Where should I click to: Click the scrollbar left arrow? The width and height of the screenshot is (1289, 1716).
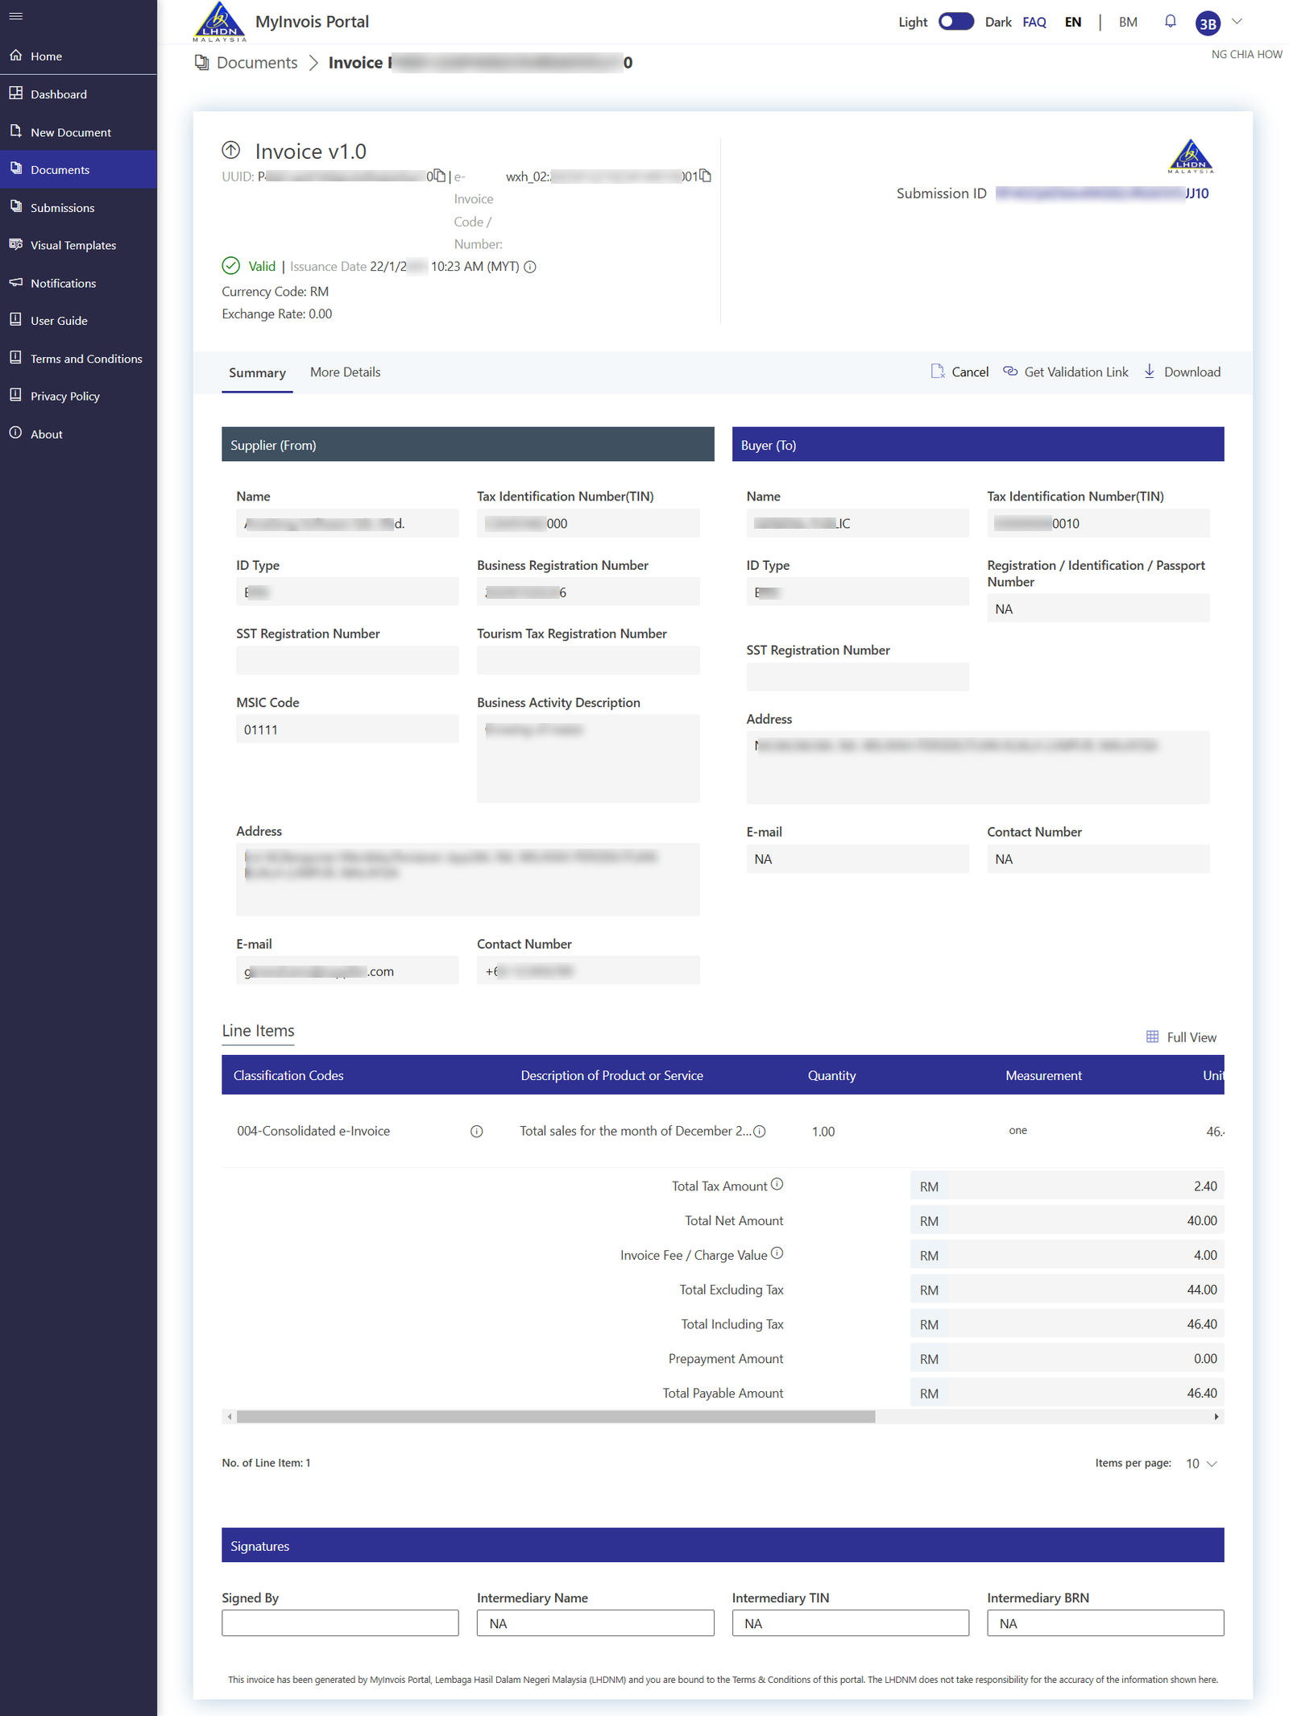[x=230, y=1416]
